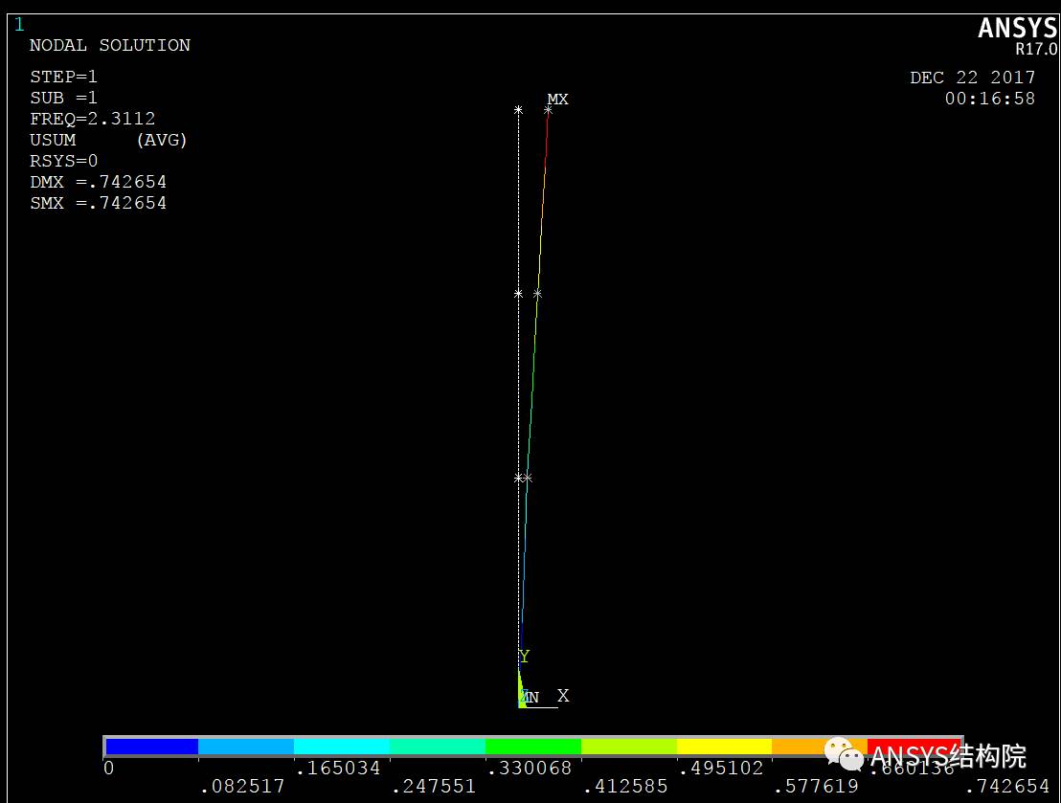1061x803 pixels.
Task: Select the MN minimum displacement marker
Action: [x=530, y=698]
